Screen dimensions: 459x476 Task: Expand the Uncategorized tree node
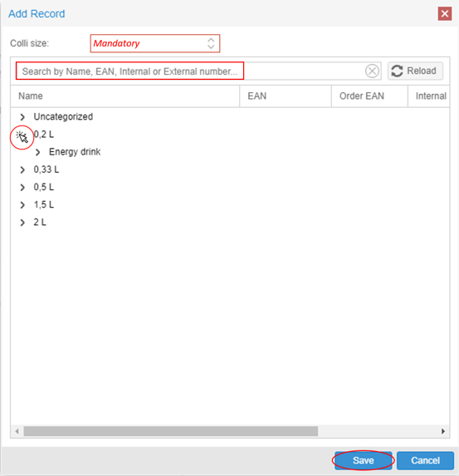coord(22,117)
